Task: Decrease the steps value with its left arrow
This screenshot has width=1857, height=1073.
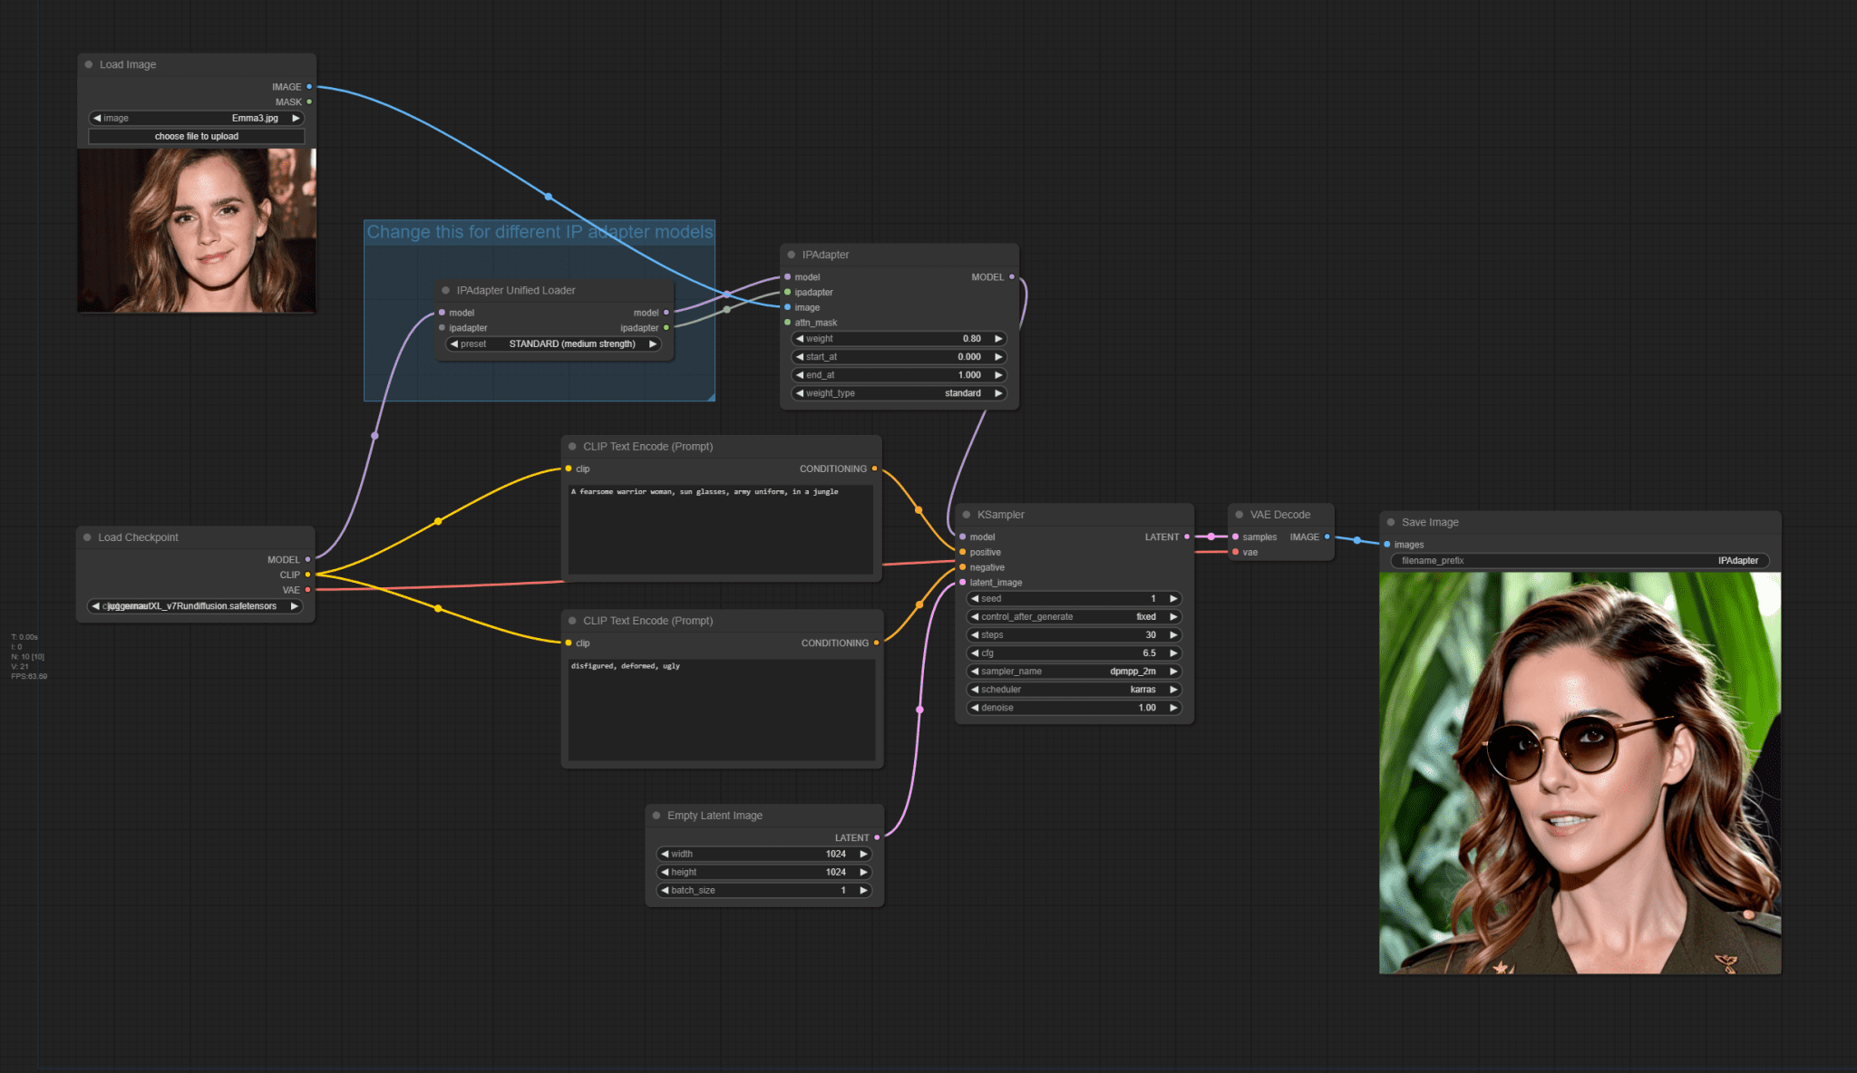Action: coord(975,635)
